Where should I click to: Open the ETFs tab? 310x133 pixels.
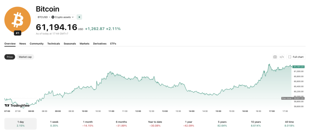tap(113, 43)
